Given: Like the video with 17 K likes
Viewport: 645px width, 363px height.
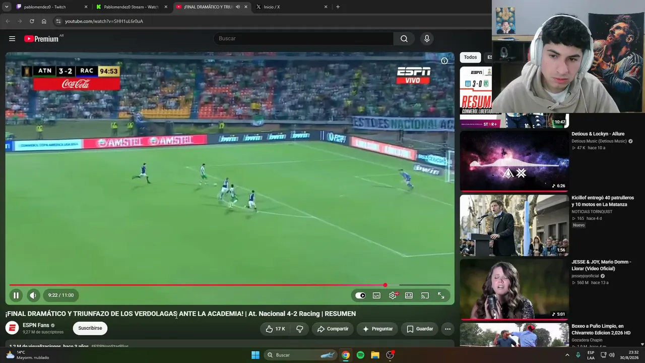Looking at the screenshot, I should tap(276, 329).
